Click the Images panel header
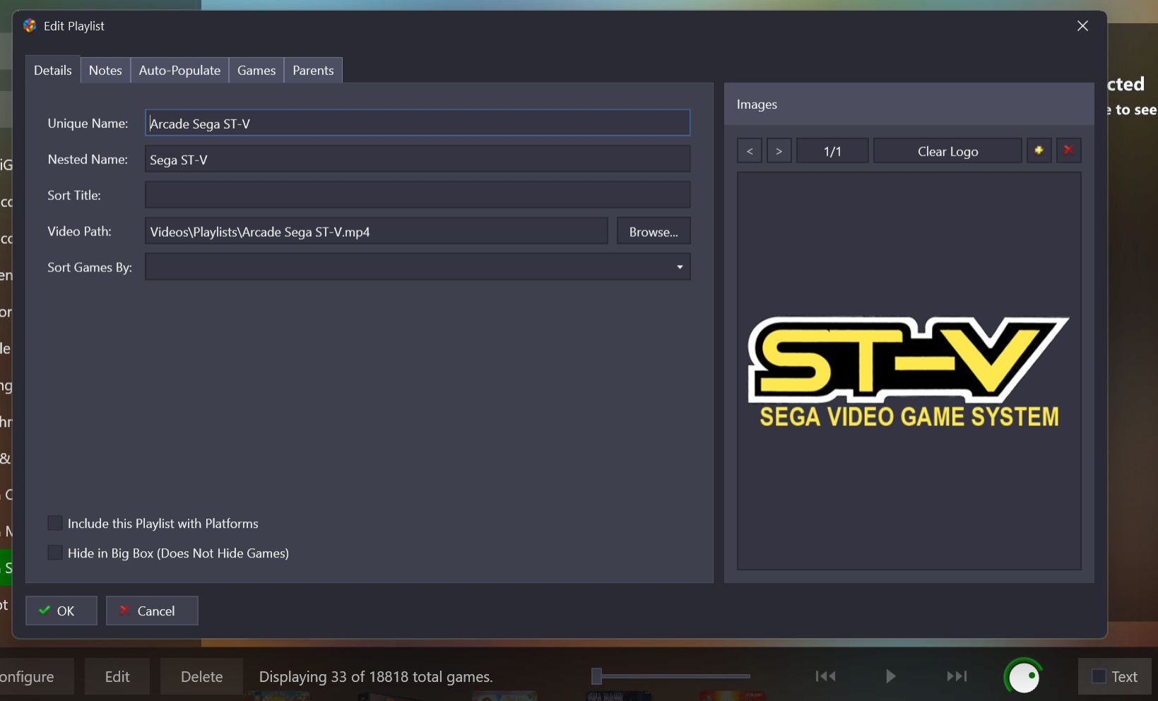The width and height of the screenshot is (1158, 701). click(x=909, y=104)
